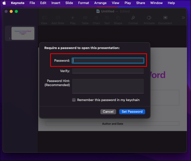Open the Share menu
This screenshot has height=161, width=191.
pyautogui.click(x=141, y=3)
